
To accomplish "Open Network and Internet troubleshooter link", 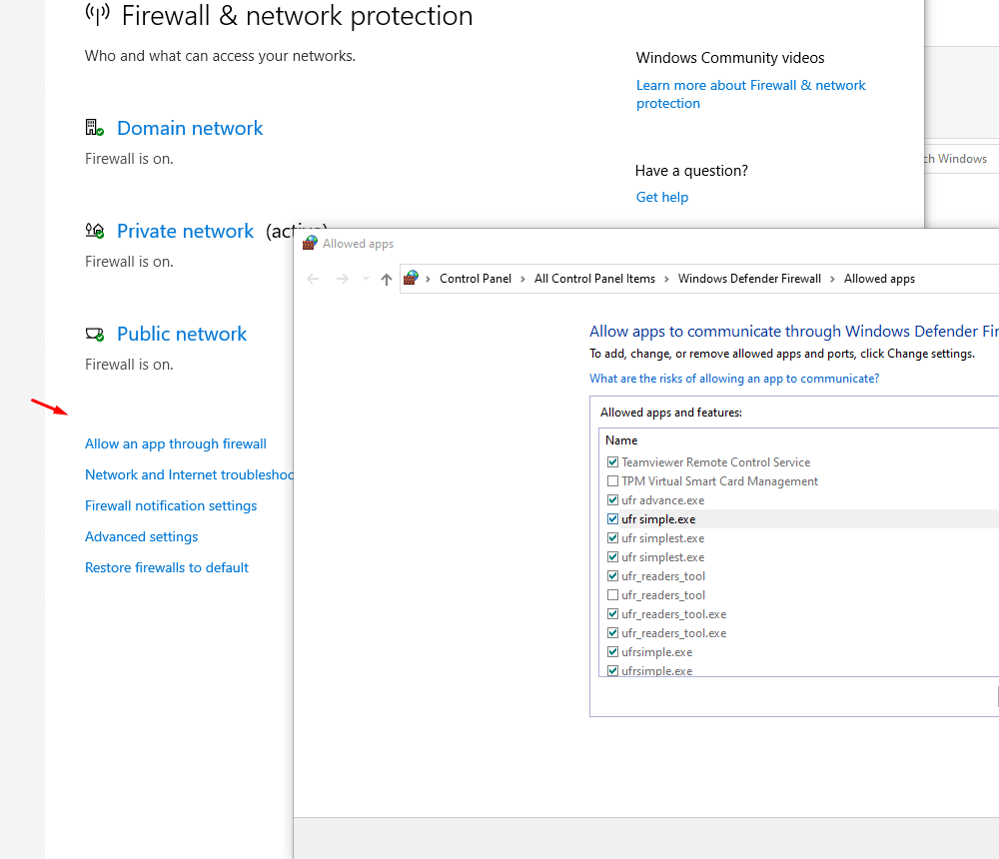I will tap(189, 474).
